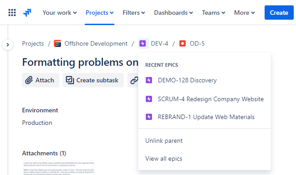The image size is (296, 175).
Task: Open the attachment thumbnail preview
Action: (59, 168)
